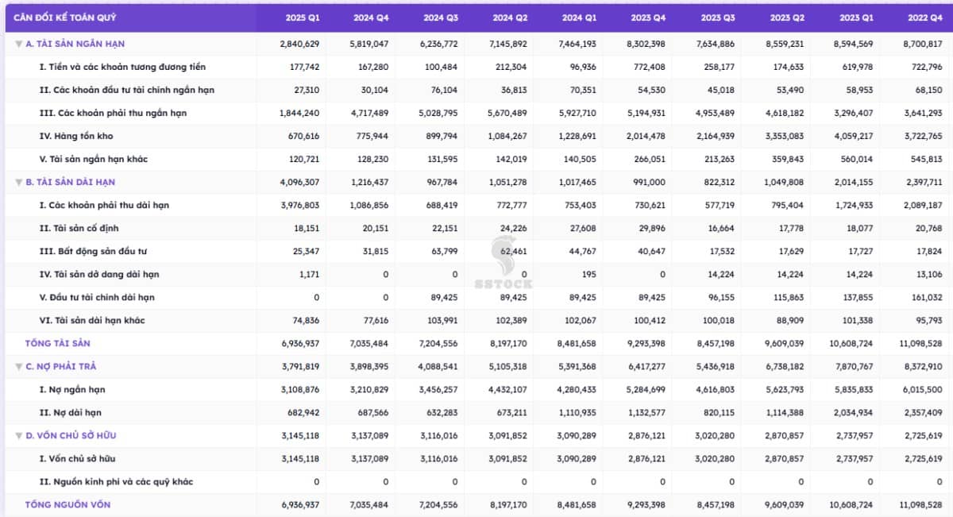Open the TỔNG TÀI SẢN row label
The height and width of the screenshot is (517, 953).
coord(57,344)
